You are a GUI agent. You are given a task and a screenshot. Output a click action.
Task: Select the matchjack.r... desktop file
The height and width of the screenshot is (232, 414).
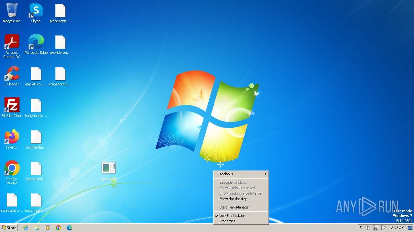36,202
